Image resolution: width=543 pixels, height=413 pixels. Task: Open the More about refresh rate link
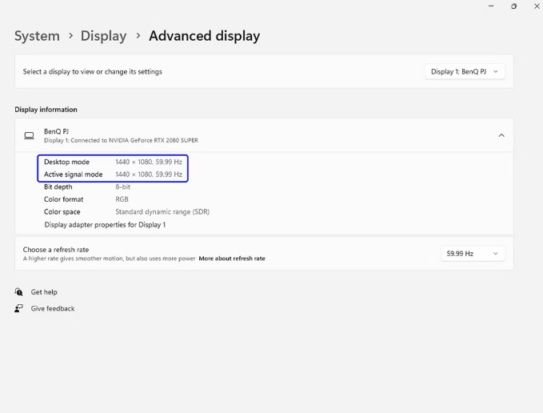[x=232, y=259]
